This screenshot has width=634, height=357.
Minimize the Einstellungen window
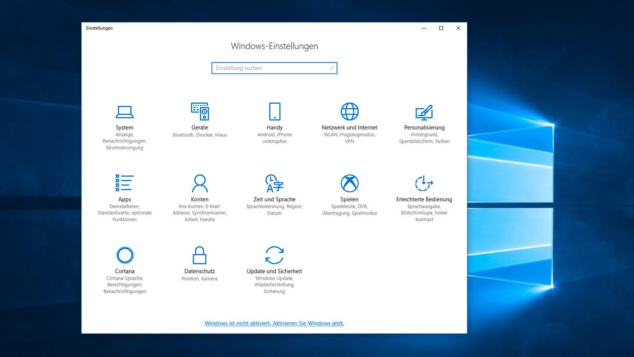424,28
